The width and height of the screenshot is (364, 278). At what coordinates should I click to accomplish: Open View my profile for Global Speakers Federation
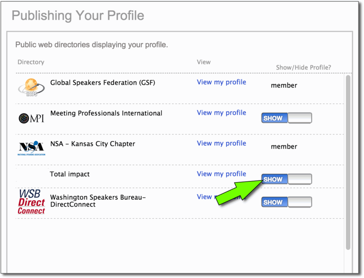(221, 82)
